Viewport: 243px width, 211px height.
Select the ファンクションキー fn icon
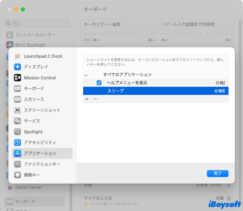(x=17, y=164)
